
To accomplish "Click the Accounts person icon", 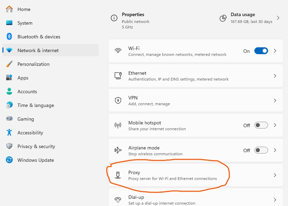I will coord(9,91).
